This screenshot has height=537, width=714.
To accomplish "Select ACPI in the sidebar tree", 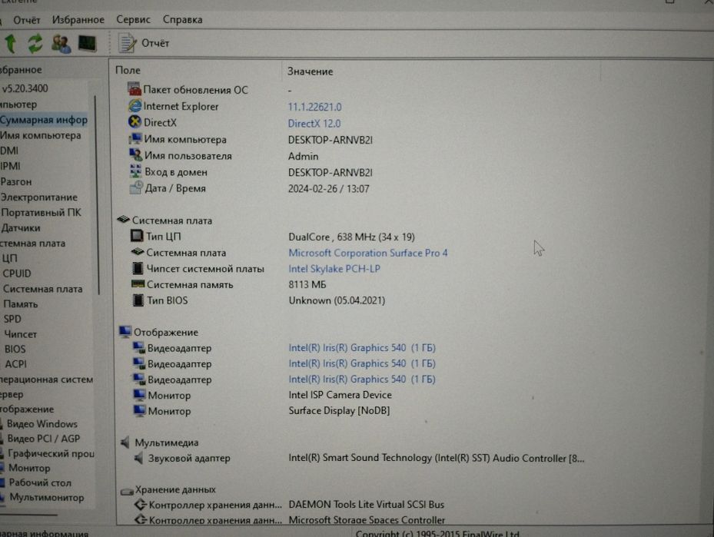I will coord(16,364).
